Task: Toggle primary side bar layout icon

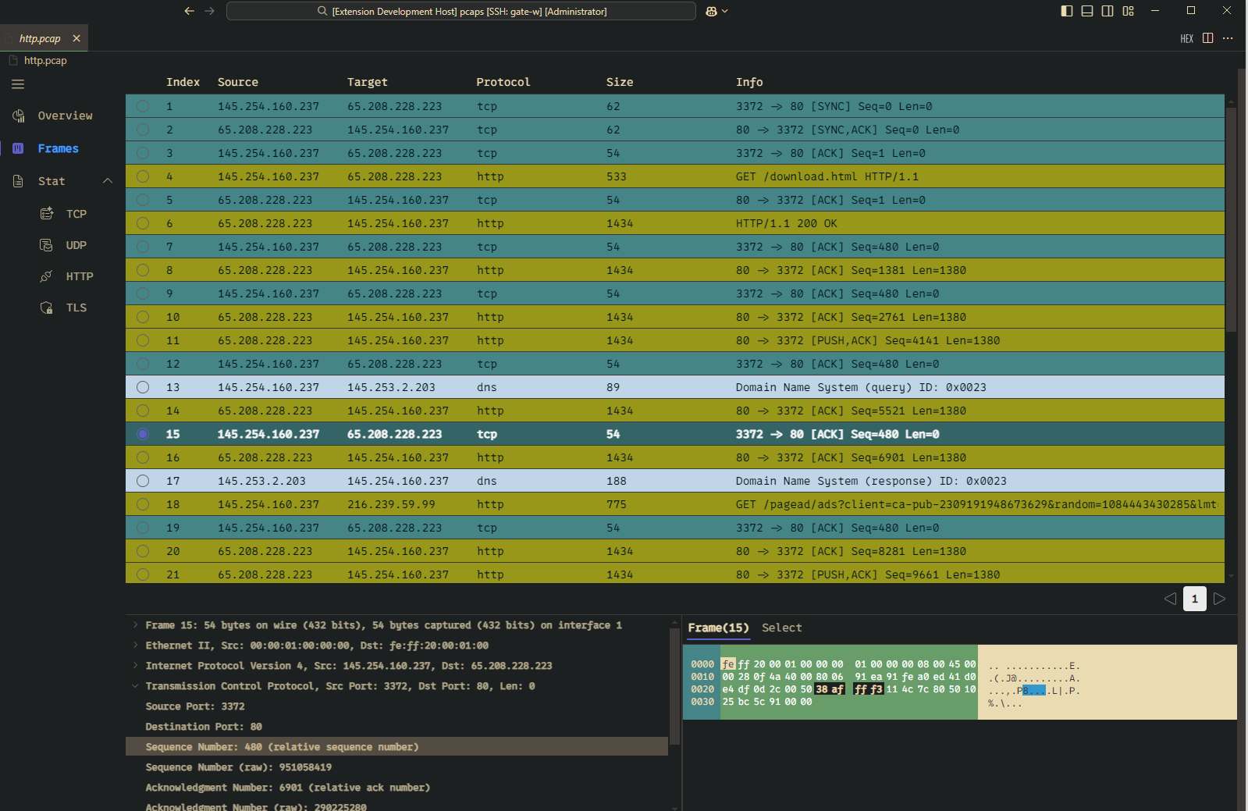Action: pyautogui.click(x=1067, y=11)
